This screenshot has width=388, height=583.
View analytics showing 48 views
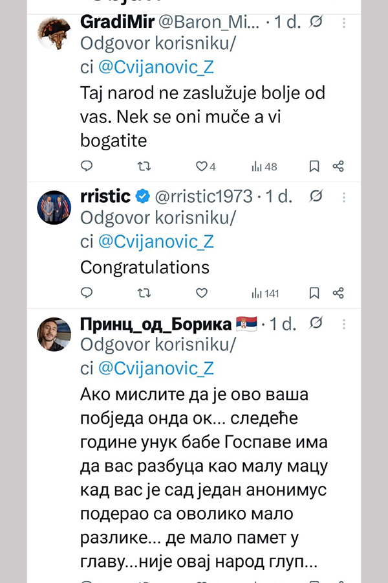[264, 166]
